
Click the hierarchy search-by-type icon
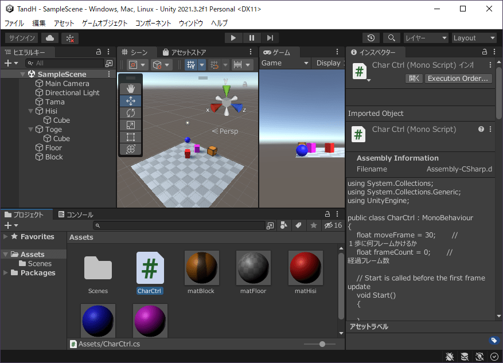click(x=109, y=64)
